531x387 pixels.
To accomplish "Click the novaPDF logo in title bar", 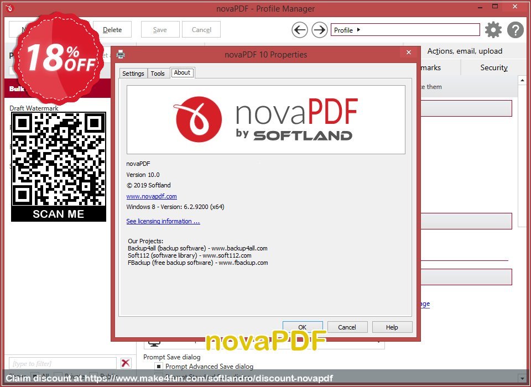I will tap(9, 8).
